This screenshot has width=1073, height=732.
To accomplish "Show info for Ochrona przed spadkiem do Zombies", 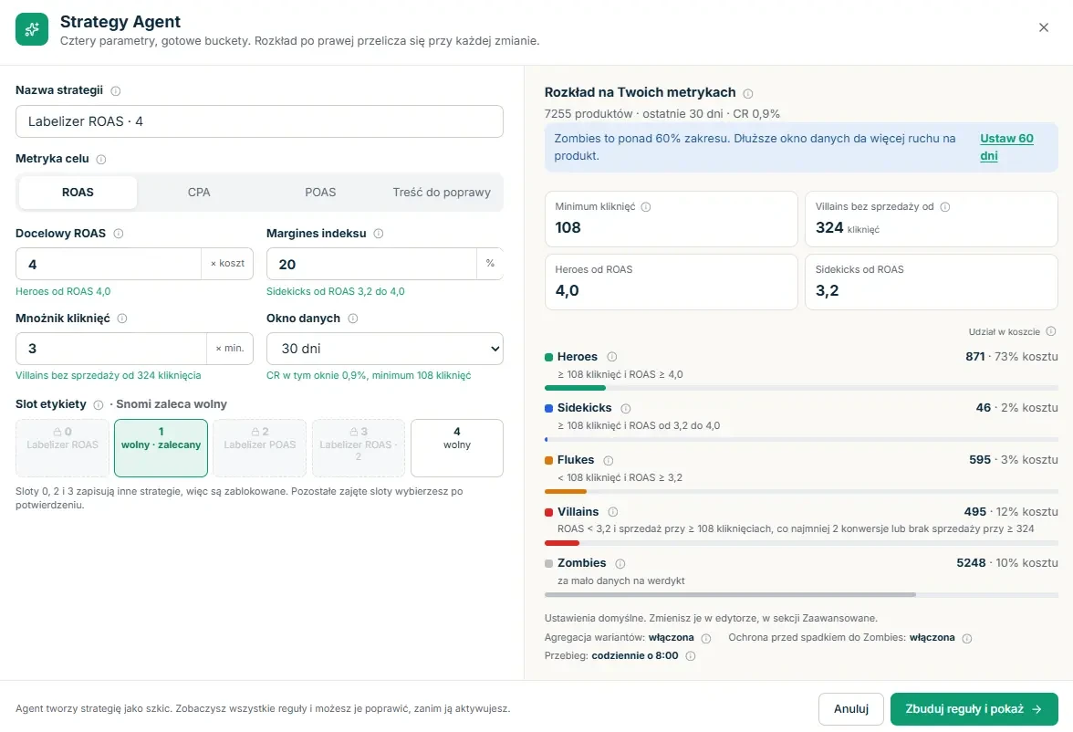I will (967, 638).
